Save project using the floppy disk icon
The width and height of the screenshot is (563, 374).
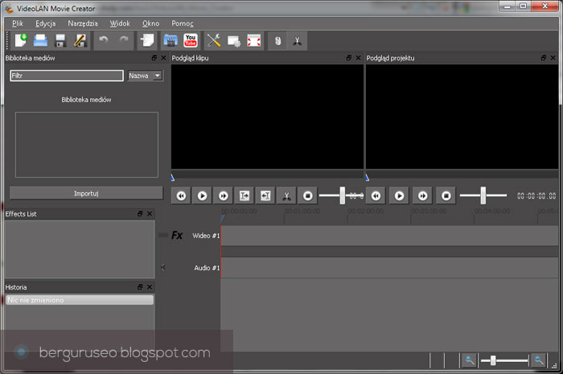point(60,40)
